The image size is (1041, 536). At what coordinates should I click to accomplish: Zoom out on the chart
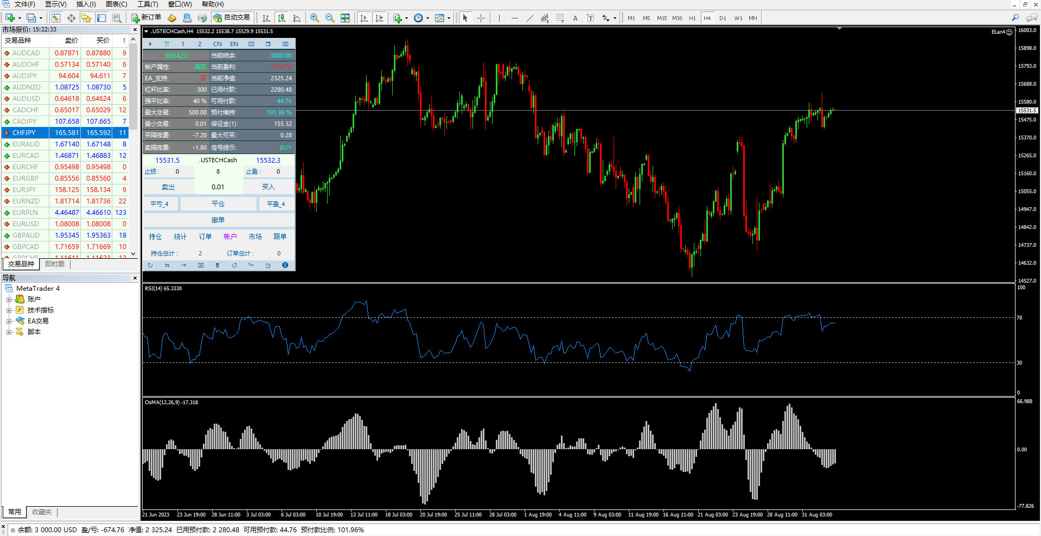click(x=330, y=18)
